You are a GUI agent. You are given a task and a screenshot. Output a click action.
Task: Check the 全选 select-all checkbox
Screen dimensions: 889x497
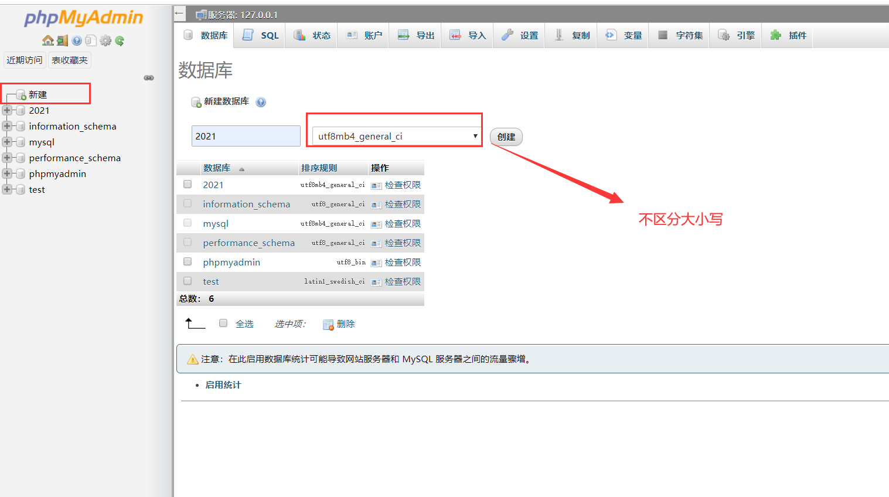(223, 323)
